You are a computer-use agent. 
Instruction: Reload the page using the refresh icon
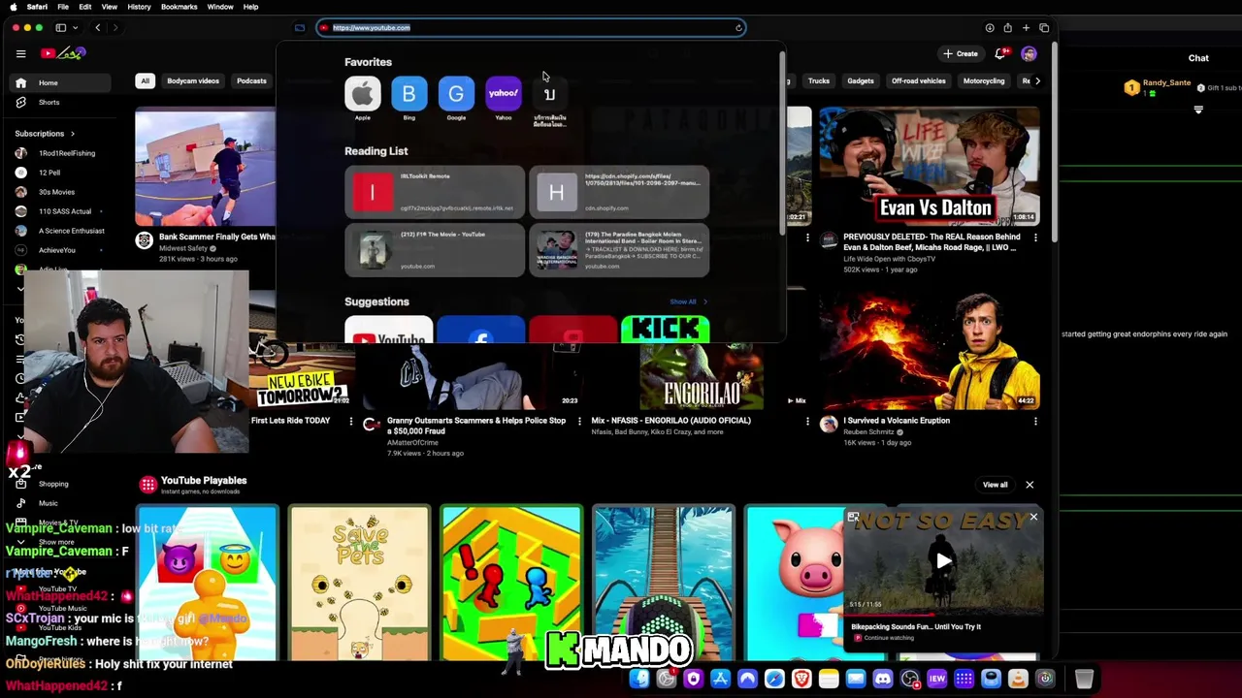(738, 28)
